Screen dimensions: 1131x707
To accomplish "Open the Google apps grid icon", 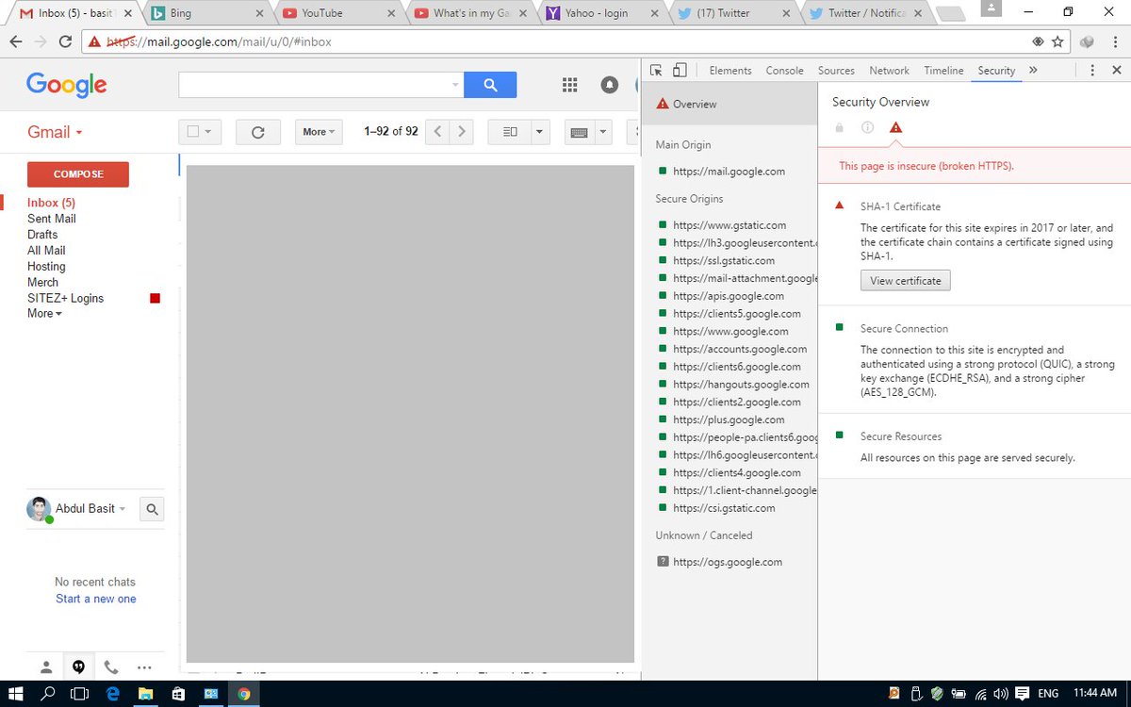I will tap(569, 85).
